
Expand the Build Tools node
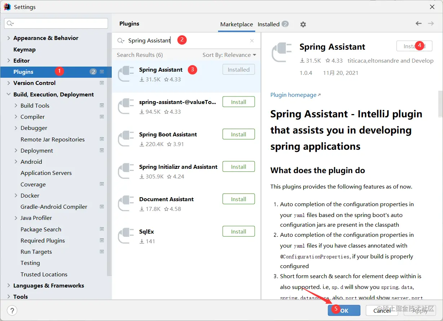[x=16, y=105]
